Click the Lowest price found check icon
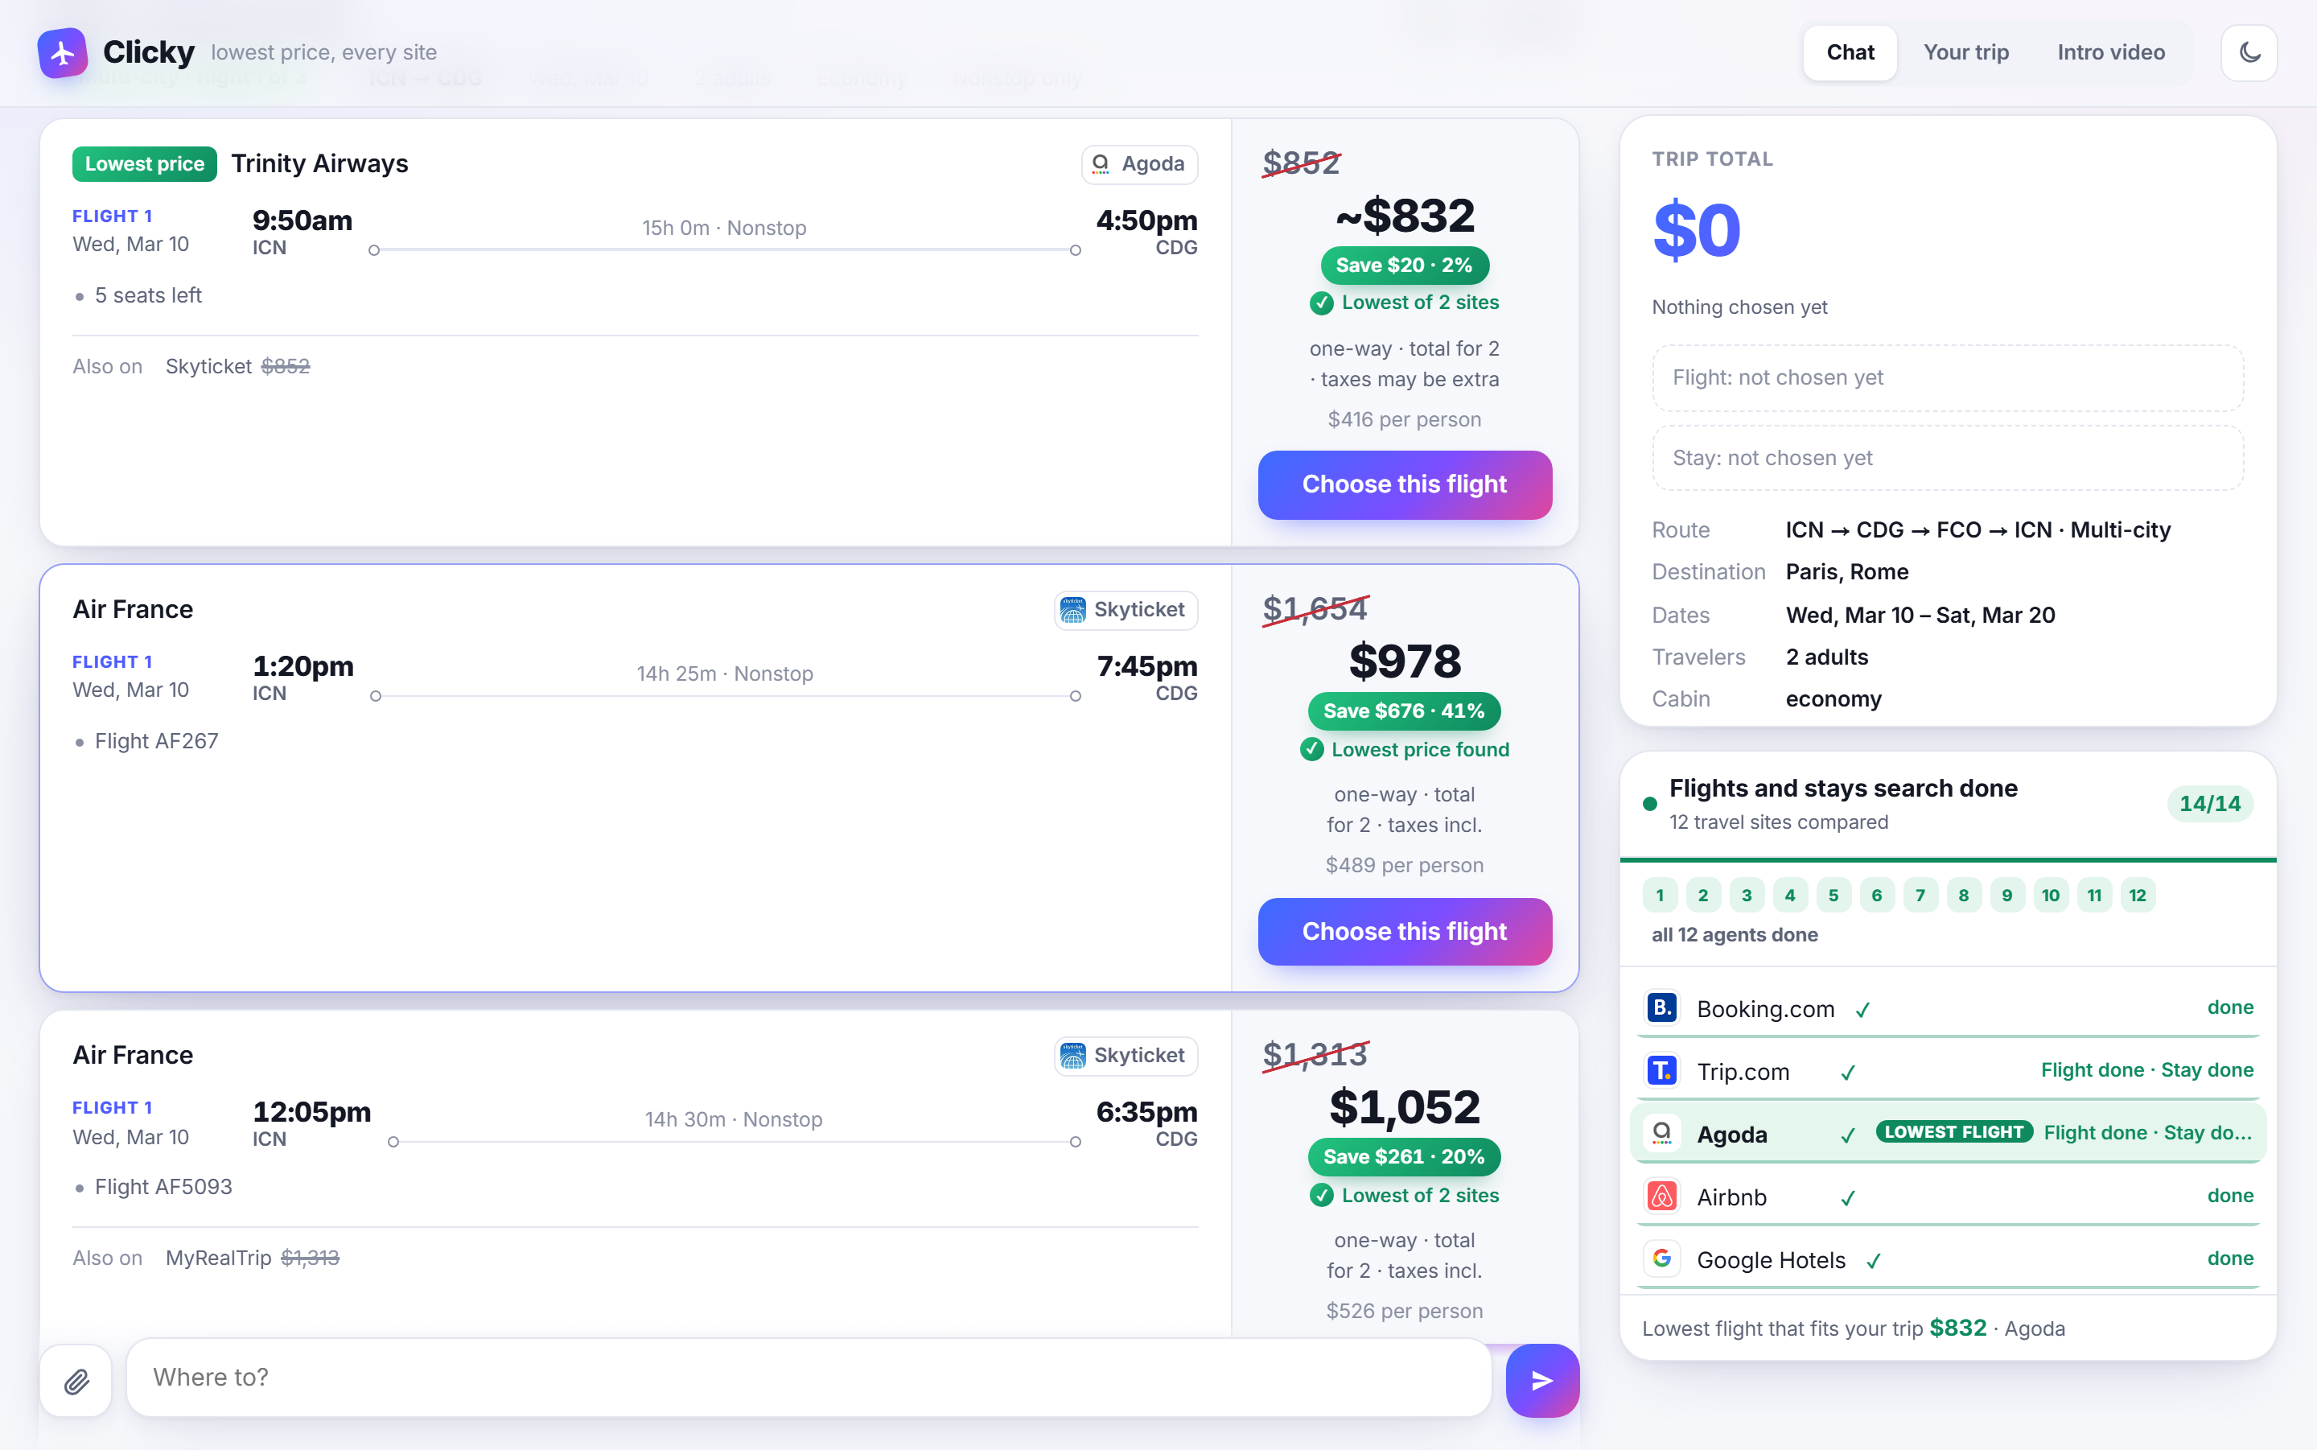Screen dimensions: 2317x1450 click(x=1311, y=750)
